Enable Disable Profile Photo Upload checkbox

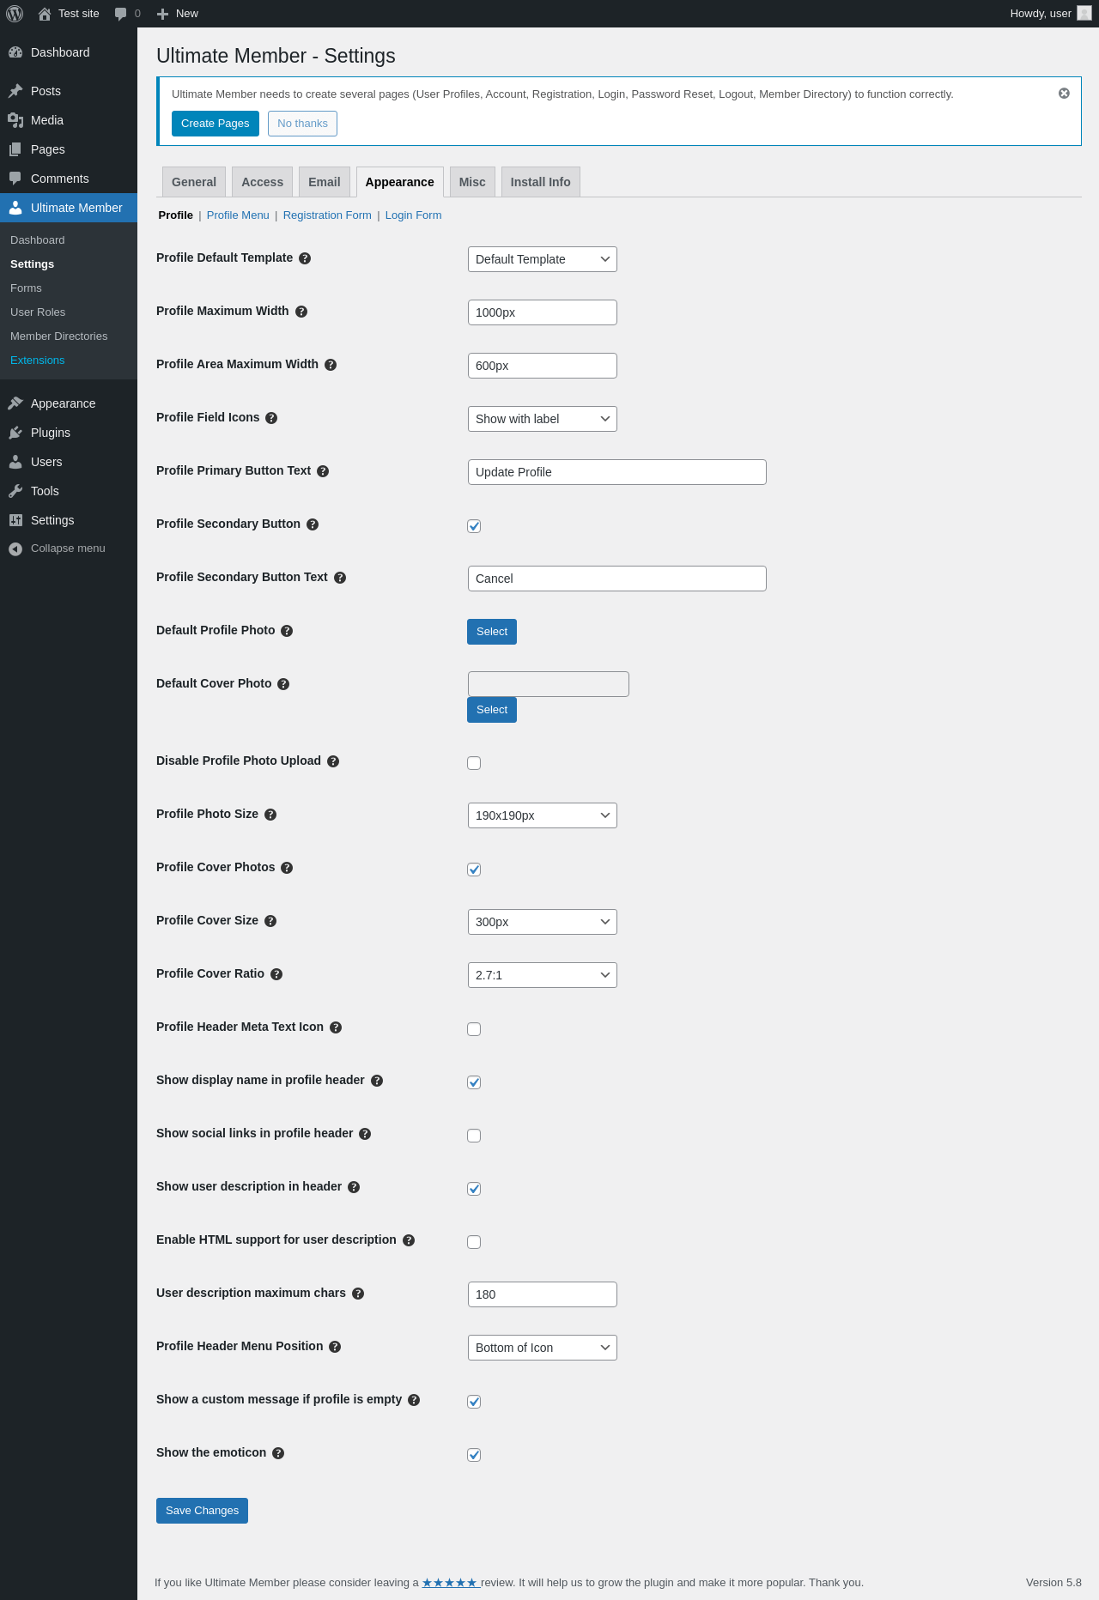click(x=474, y=763)
